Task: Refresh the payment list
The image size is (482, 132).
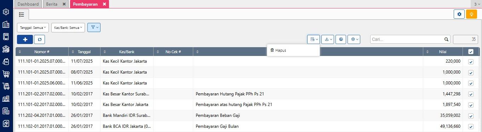Action: [40, 39]
